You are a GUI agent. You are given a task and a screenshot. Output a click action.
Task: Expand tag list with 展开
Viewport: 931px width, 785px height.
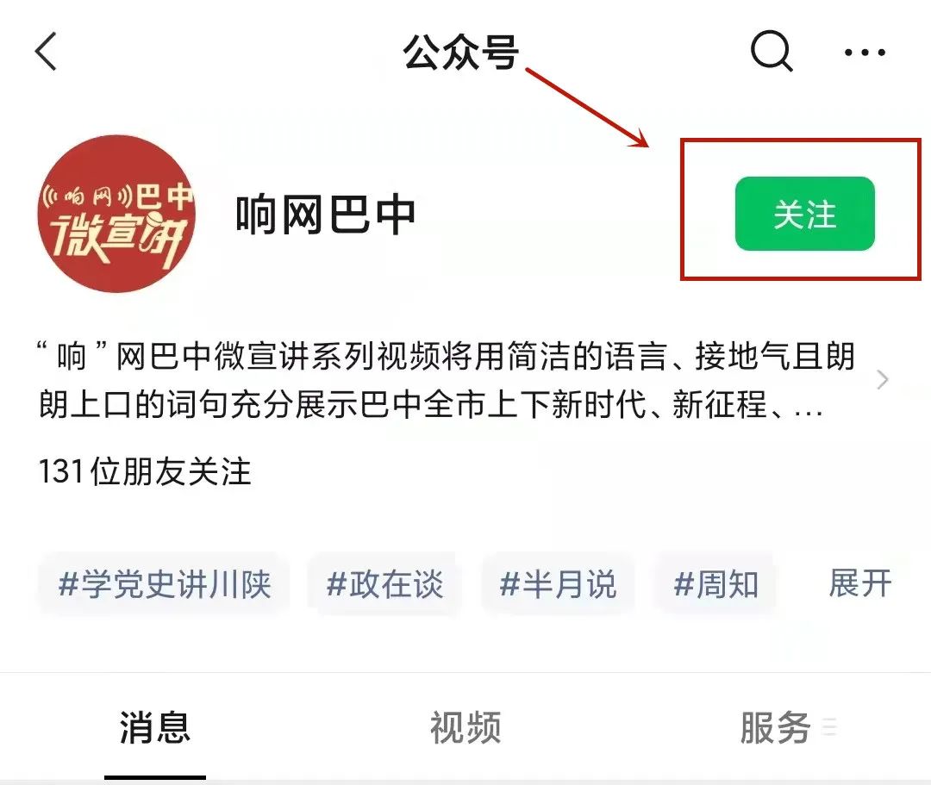coord(859,583)
